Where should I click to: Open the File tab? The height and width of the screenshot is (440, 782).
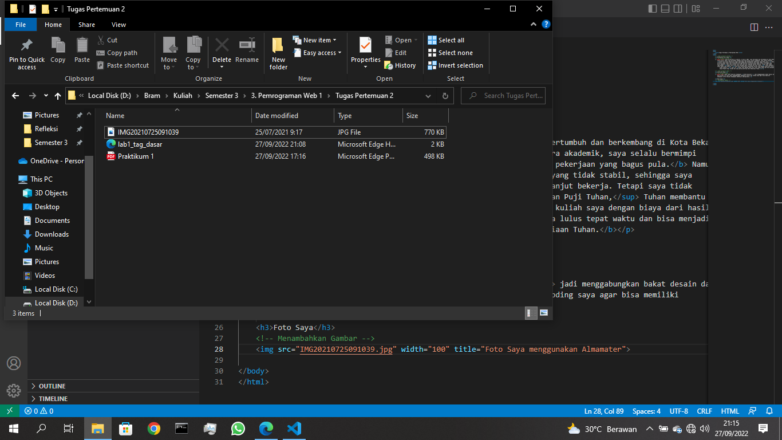click(21, 25)
